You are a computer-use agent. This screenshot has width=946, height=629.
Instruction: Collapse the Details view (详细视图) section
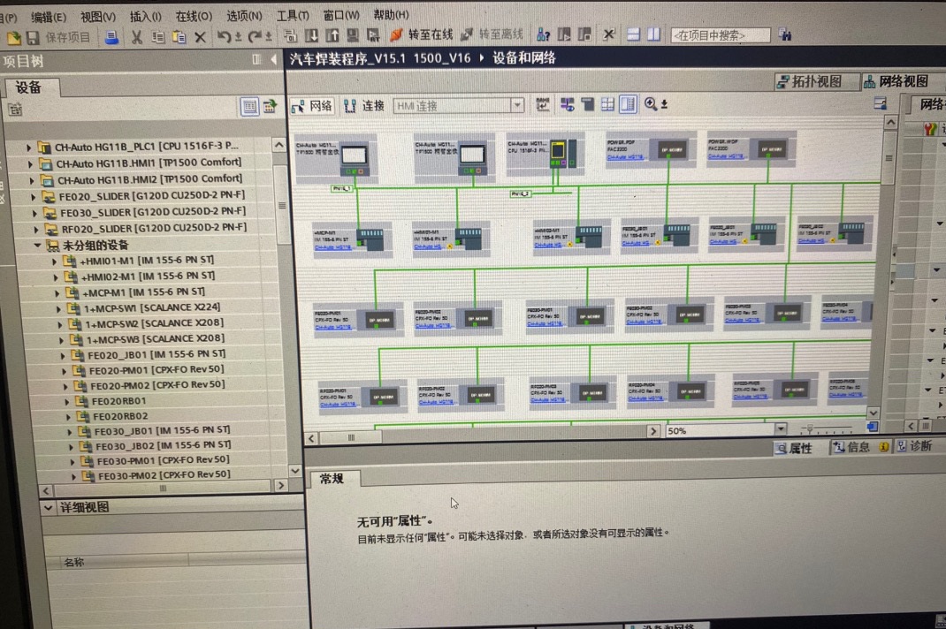(49, 508)
